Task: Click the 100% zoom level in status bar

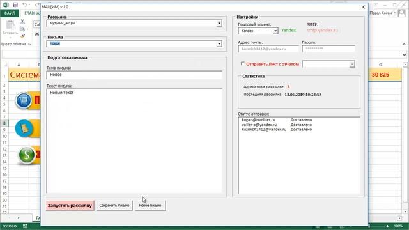Action: click(398, 226)
